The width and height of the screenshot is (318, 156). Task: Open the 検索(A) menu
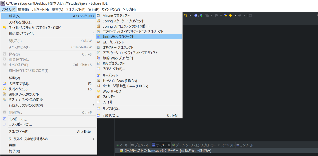click(57, 10)
